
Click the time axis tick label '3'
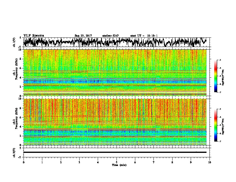pos(79,162)
